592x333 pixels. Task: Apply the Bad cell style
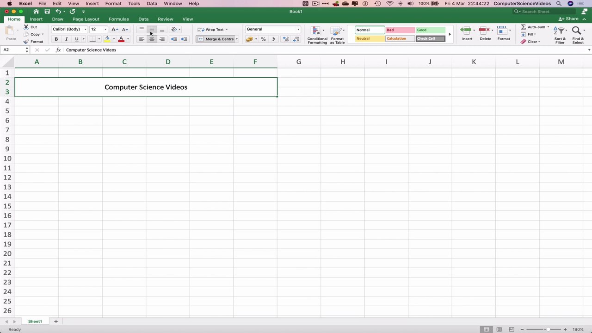pos(400,30)
